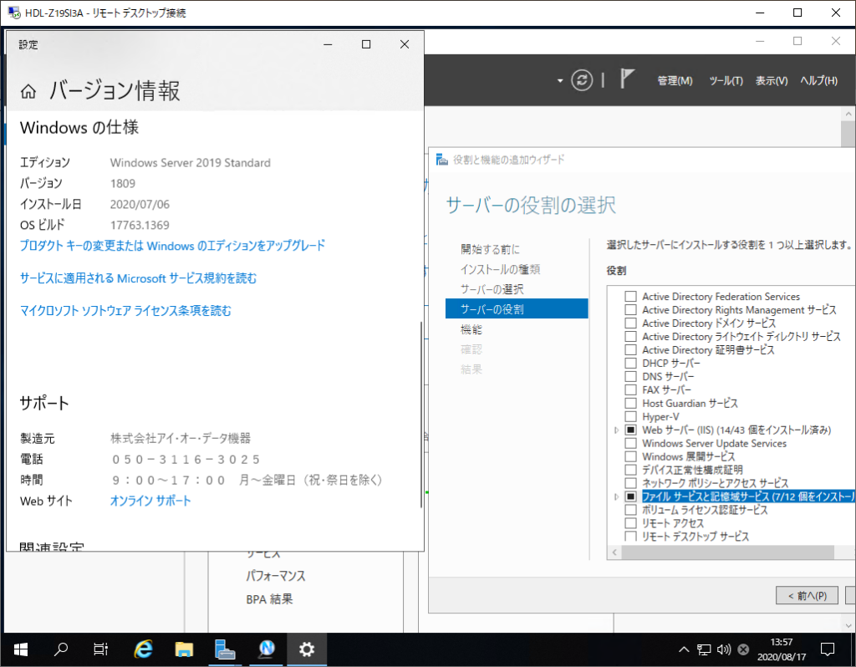856x667 pixels.
Task: Check Active Directory Rights Management サービス
Action: tap(630, 309)
